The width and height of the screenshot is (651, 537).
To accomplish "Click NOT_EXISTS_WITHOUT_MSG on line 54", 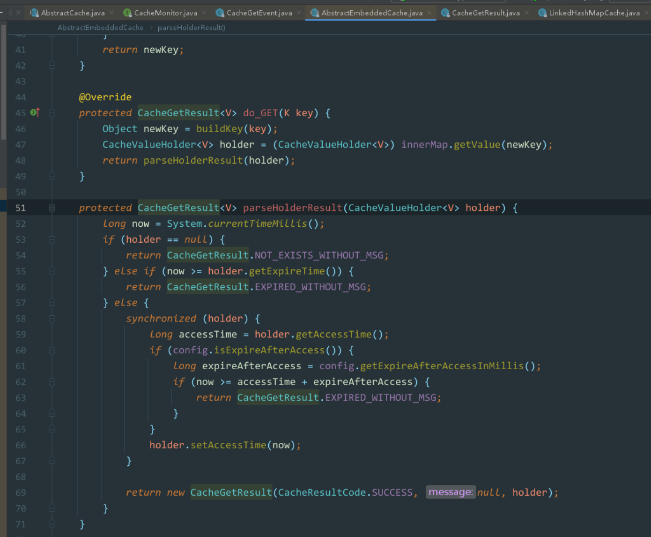I will [x=319, y=255].
